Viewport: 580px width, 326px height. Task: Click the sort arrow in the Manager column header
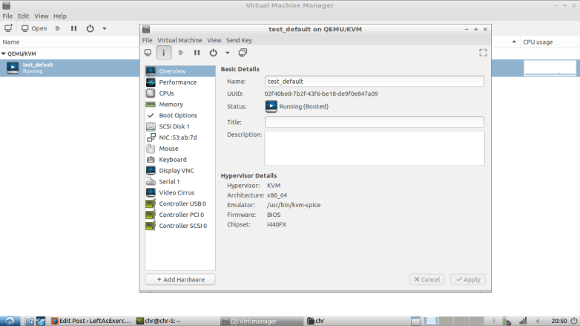pos(514,42)
